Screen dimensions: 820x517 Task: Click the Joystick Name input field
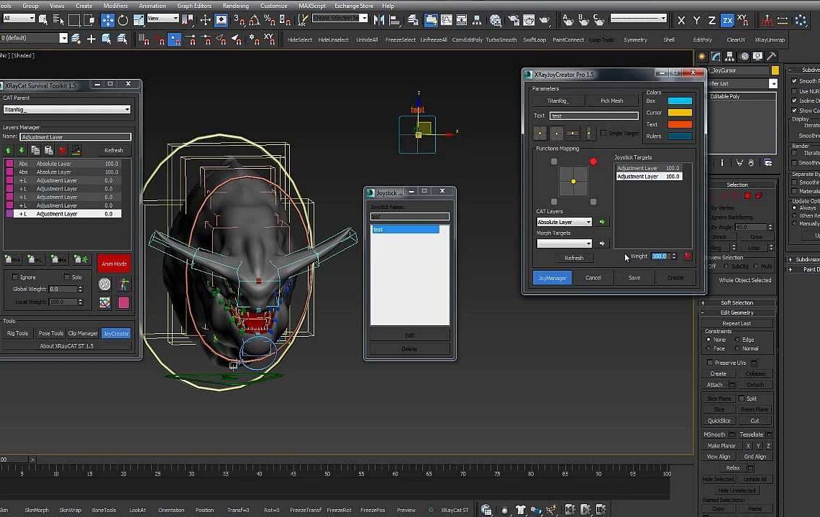410,215
